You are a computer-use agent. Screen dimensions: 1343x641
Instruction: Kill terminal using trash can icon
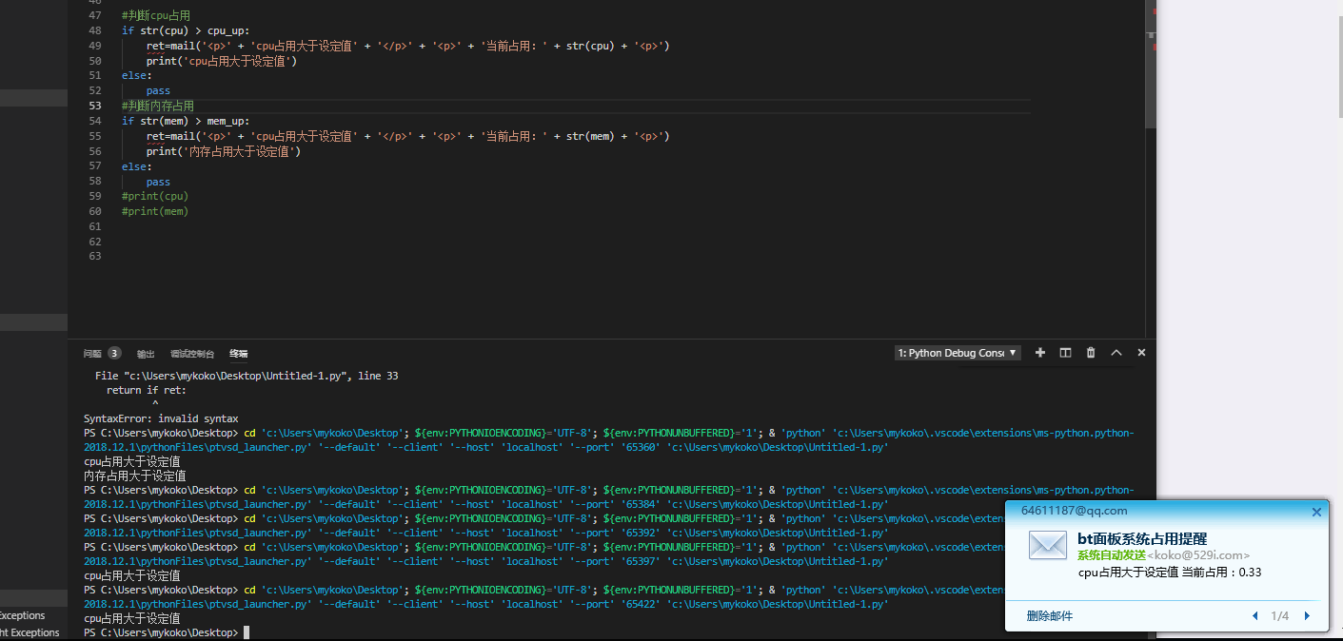pos(1091,353)
